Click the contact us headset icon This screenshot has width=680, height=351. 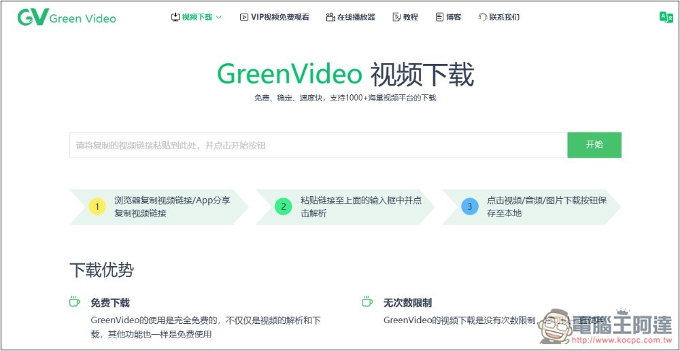pyautogui.click(x=482, y=17)
